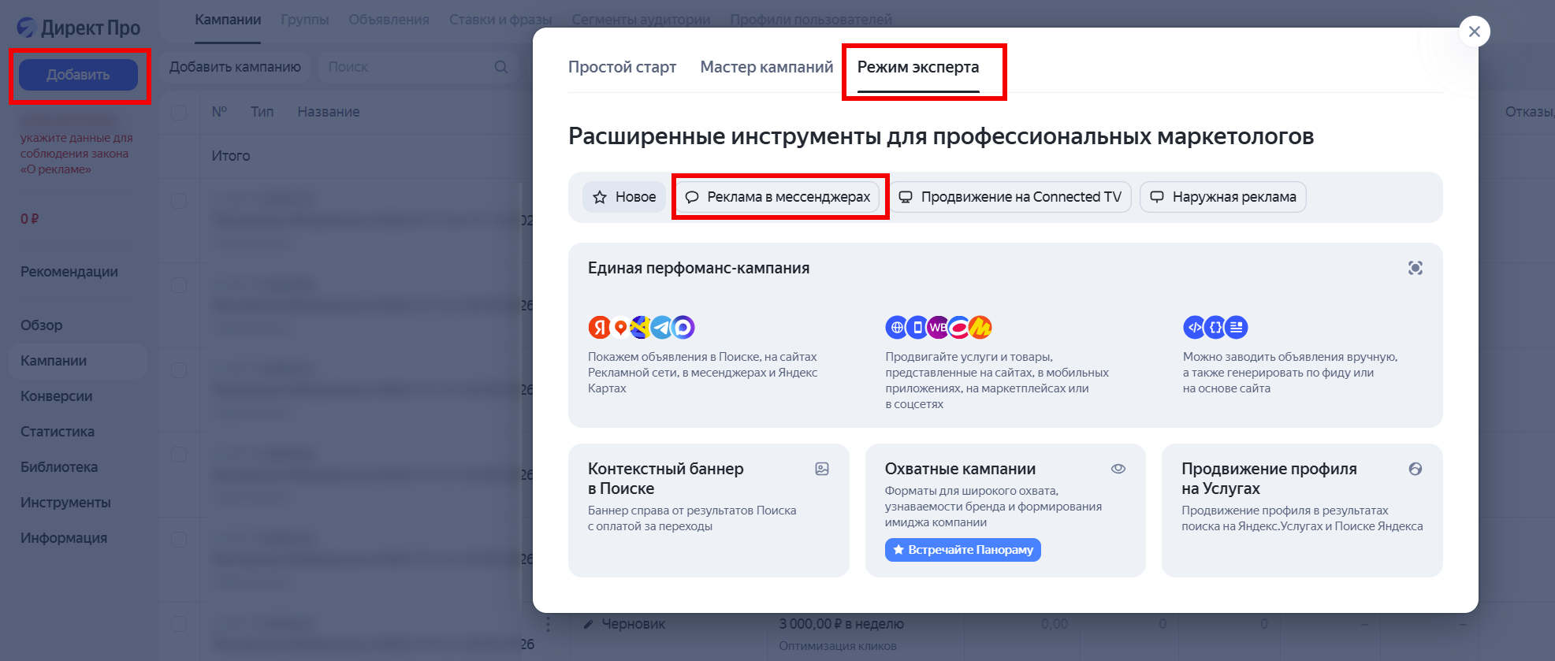
Task: Open the Кампании top tab
Action: (x=228, y=20)
